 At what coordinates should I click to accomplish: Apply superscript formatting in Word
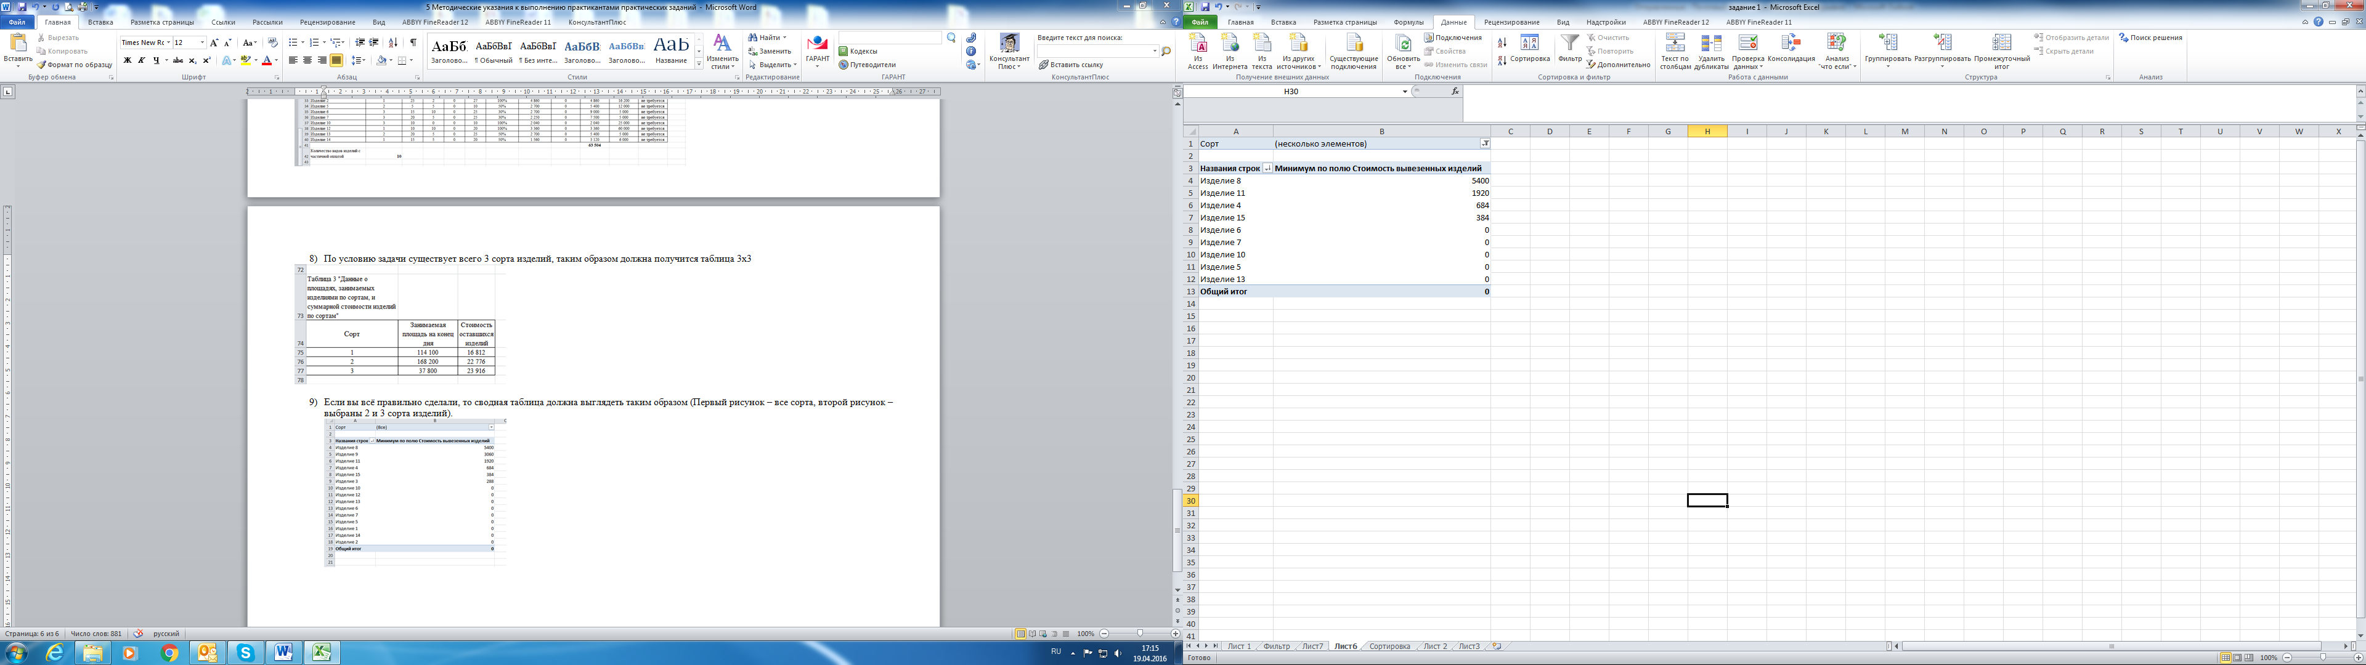coord(206,60)
